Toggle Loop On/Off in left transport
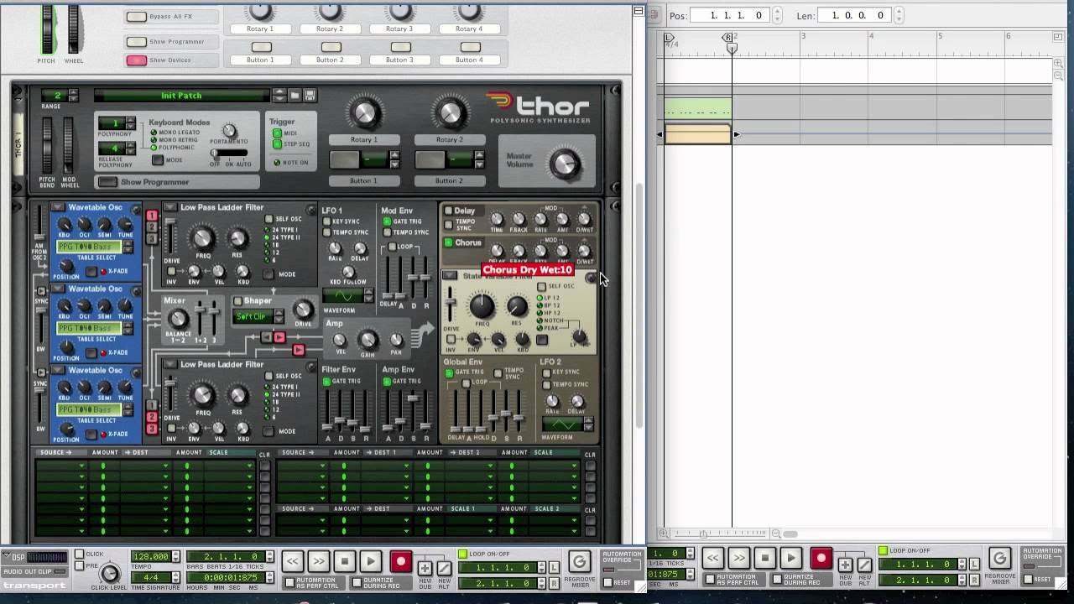The height and width of the screenshot is (604, 1074). [461, 554]
